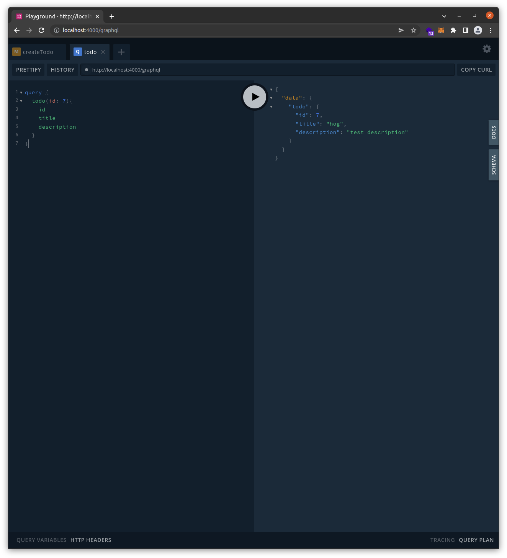Image resolution: width=507 pixels, height=558 pixels.
Task: Click the "test description" response value
Action: coord(377,132)
